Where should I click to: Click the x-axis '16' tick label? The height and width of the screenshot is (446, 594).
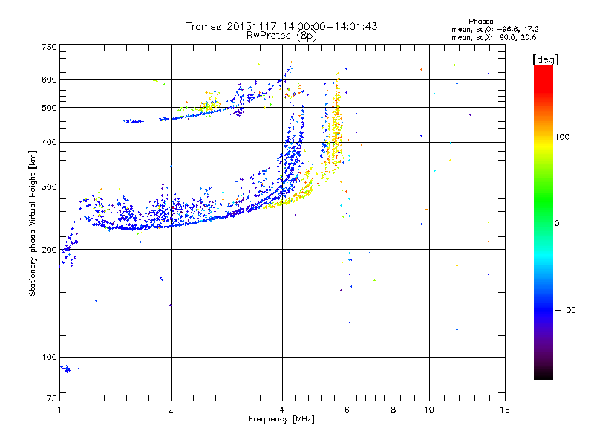click(505, 410)
